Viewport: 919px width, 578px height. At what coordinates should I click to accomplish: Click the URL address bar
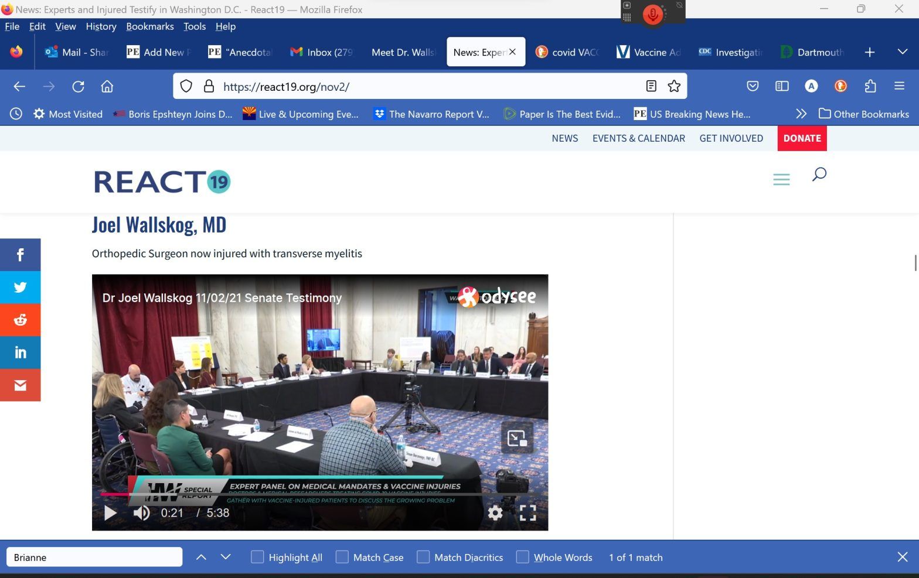[x=430, y=86]
